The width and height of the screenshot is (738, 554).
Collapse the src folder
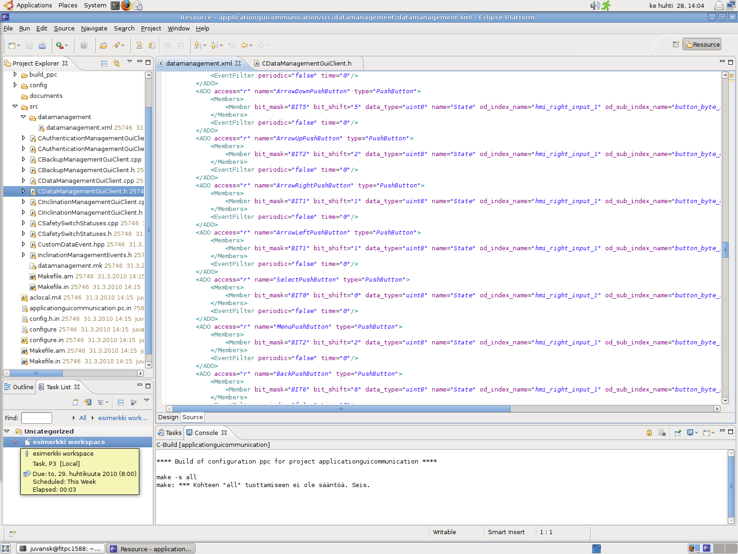pos(15,106)
